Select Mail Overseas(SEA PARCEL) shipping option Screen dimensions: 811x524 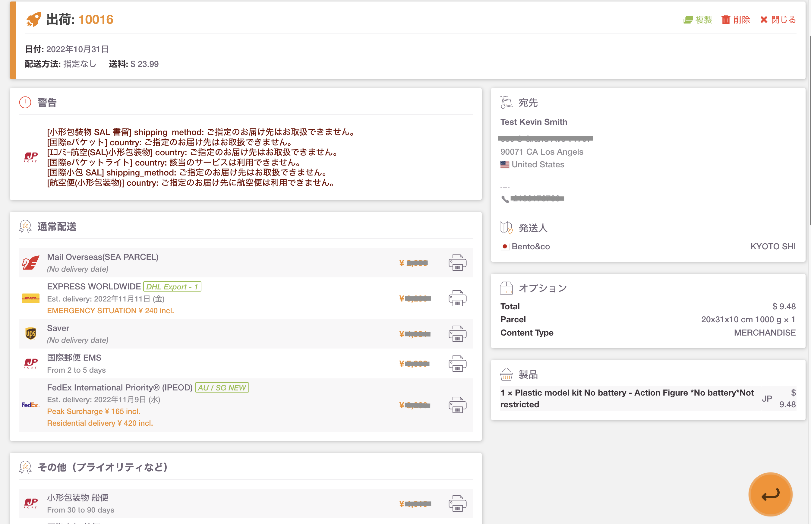point(246,263)
